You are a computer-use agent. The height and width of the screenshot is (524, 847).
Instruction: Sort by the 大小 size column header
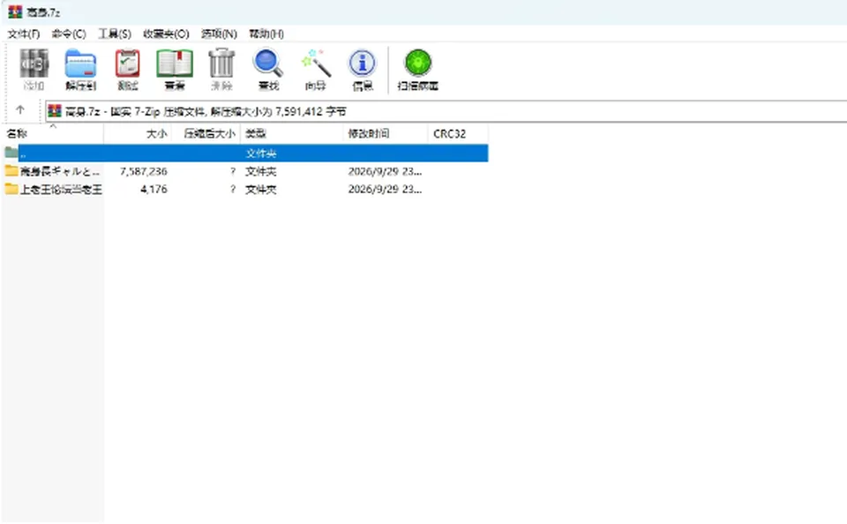click(138, 133)
